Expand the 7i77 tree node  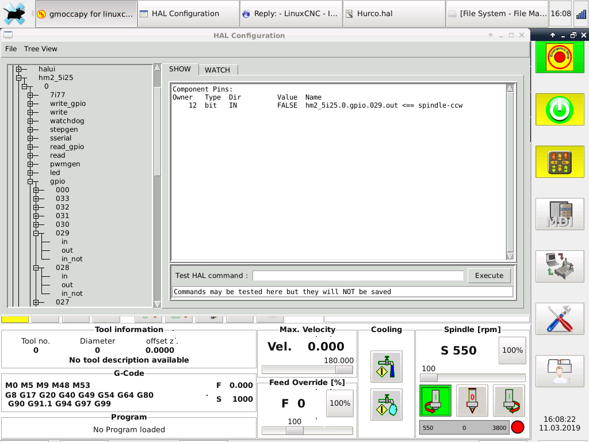coord(30,95)
